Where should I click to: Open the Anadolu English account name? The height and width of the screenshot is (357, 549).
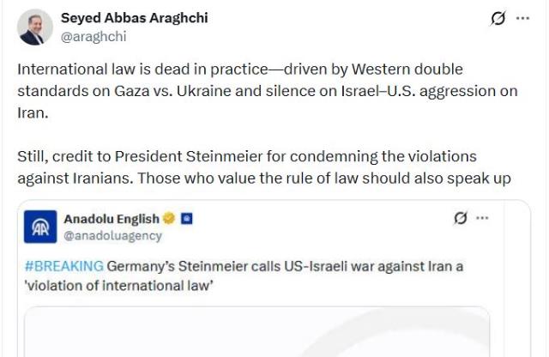(112, 219)
